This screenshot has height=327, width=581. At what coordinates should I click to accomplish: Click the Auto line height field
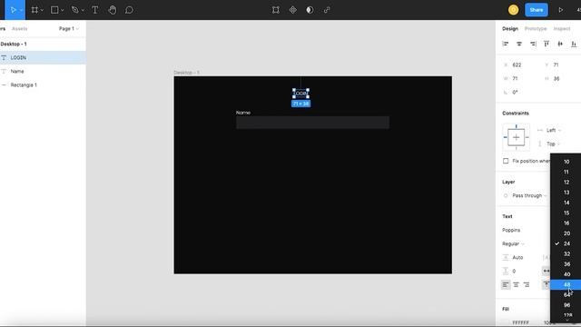(x=517, y=257)
